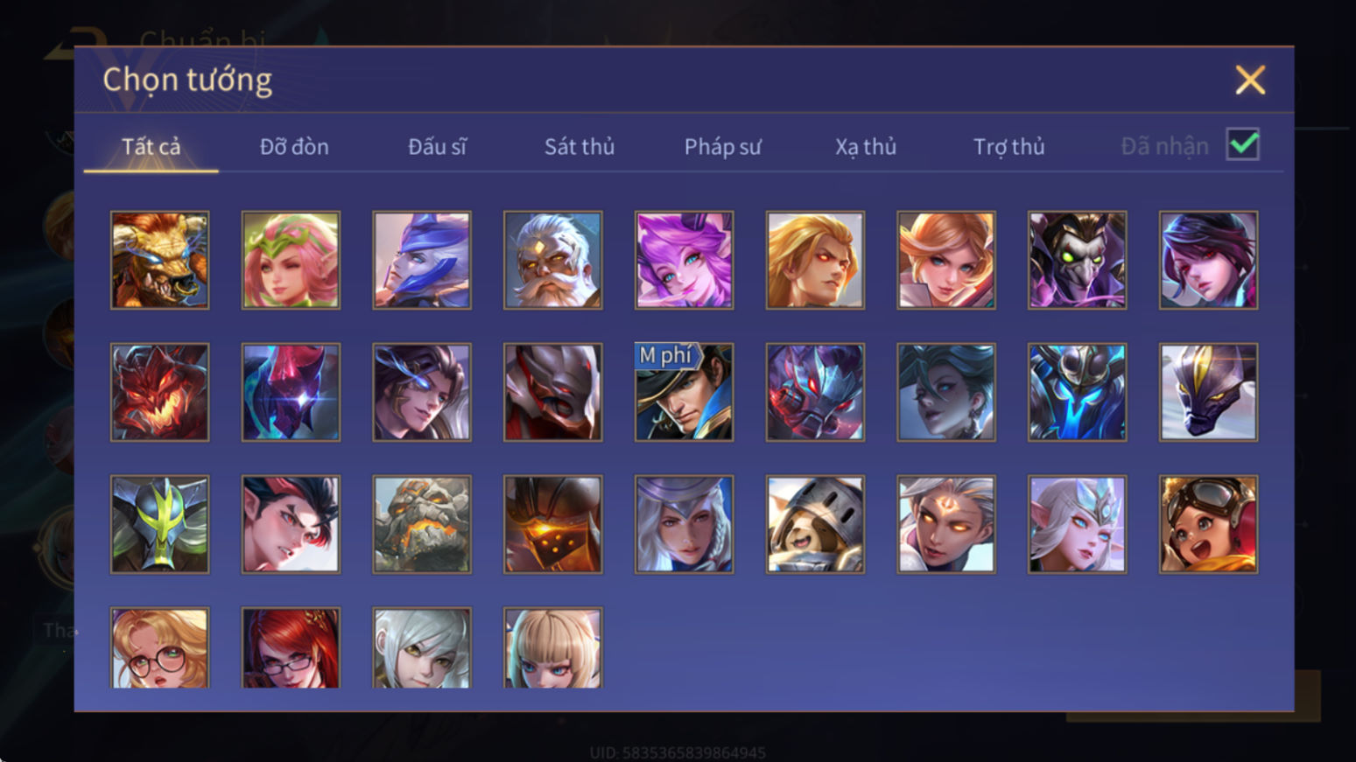1356x762 pixels.
Task: Choose the rock golem with lava hero
Action: [422, 524]
